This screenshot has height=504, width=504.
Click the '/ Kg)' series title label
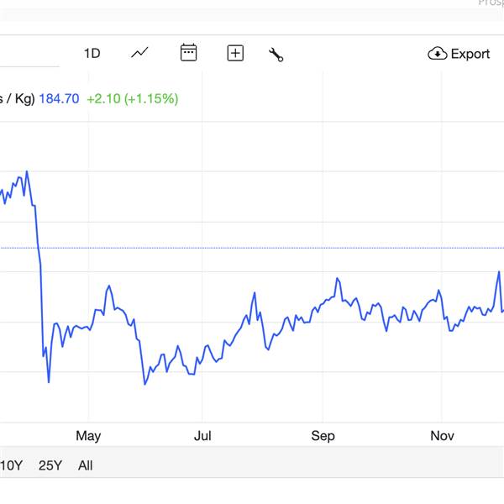point(15,98)
